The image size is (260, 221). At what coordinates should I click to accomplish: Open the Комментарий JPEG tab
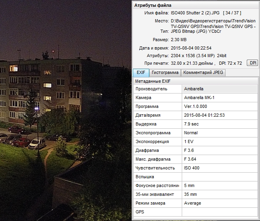point(203,73)
